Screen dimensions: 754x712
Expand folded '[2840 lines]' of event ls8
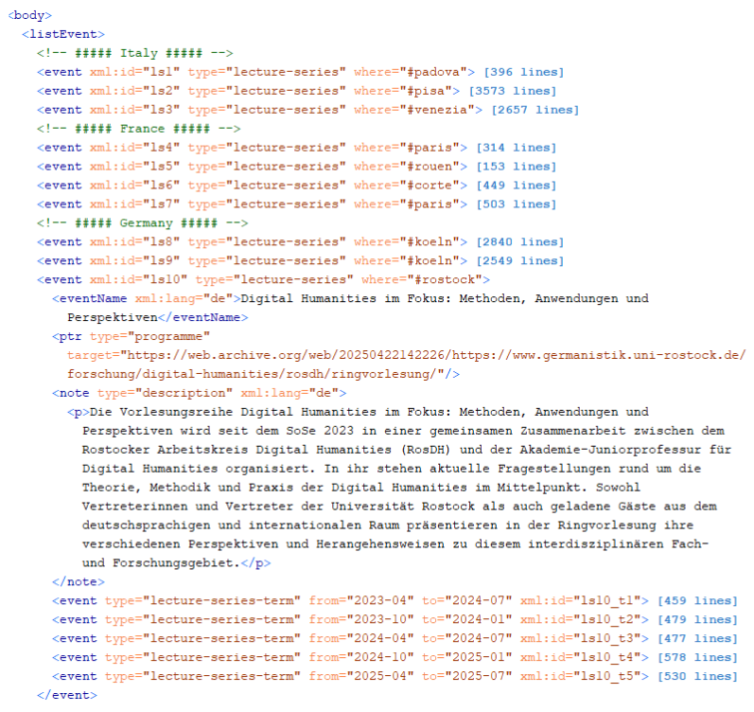point(520,242)
